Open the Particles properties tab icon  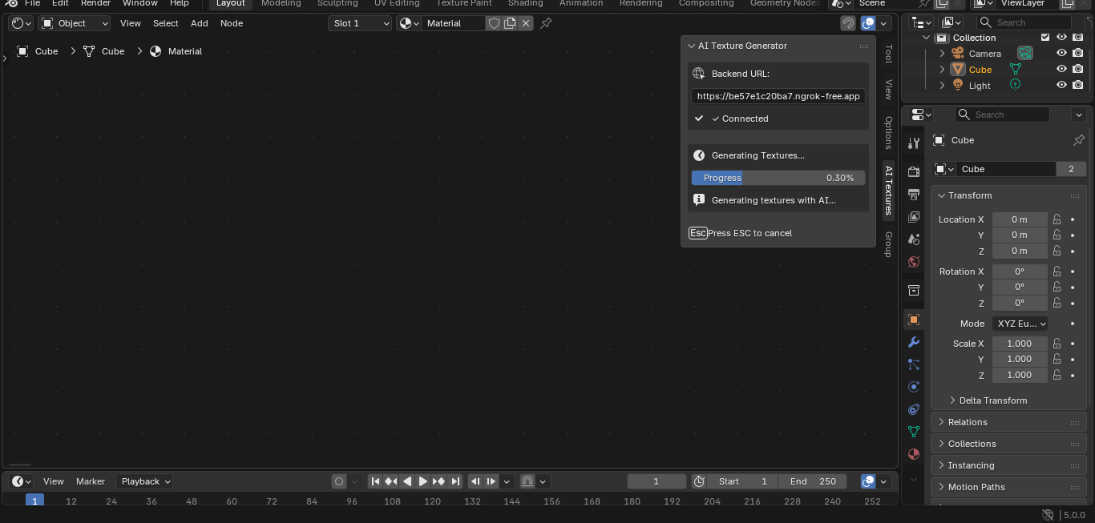(914, 364)
